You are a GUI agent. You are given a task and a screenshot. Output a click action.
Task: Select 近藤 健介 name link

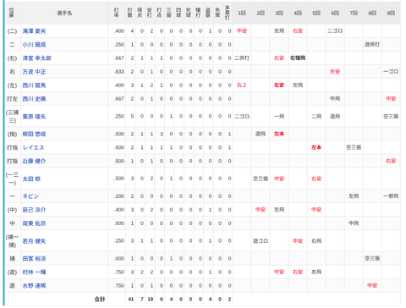coord(34,161)
